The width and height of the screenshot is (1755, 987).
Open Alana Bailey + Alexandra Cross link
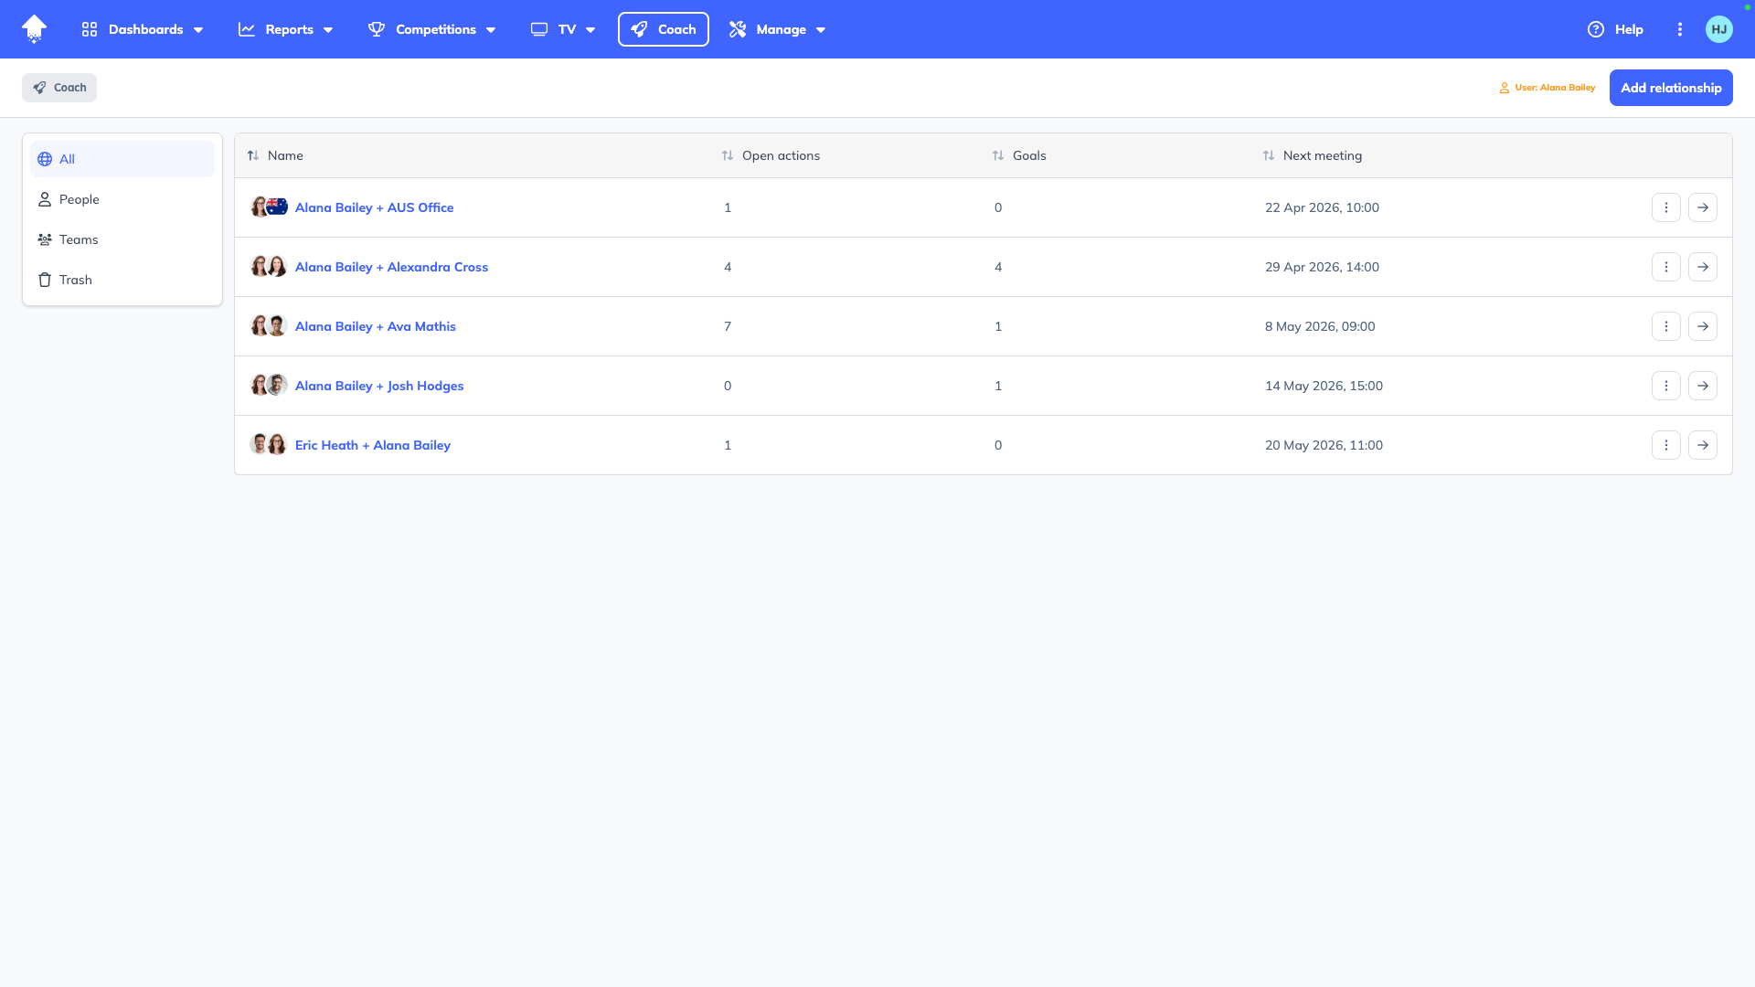[x=391, y=267]
